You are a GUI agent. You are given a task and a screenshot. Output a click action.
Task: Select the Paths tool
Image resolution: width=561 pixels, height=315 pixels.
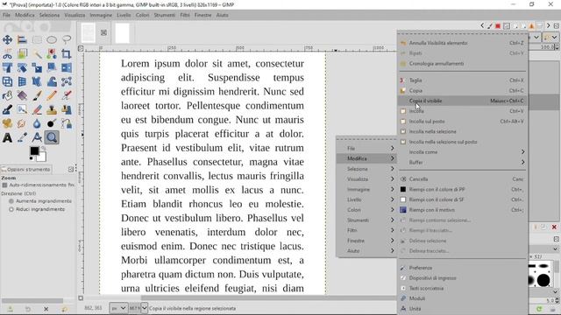(67, 123)
